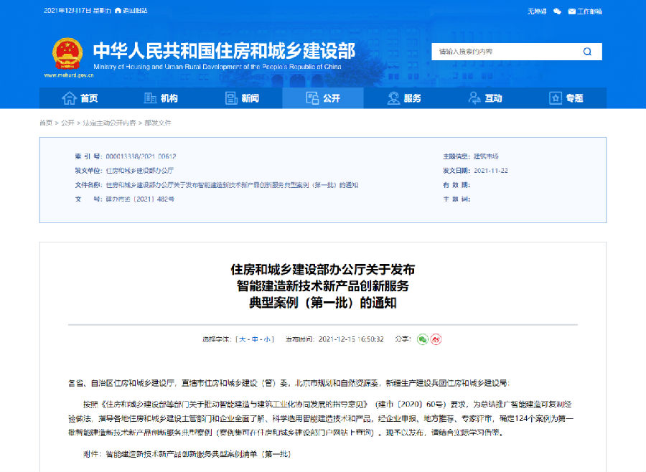646x472 pixels.
Task: Open the 服务 navigation tab
Action: click(404, 98)
